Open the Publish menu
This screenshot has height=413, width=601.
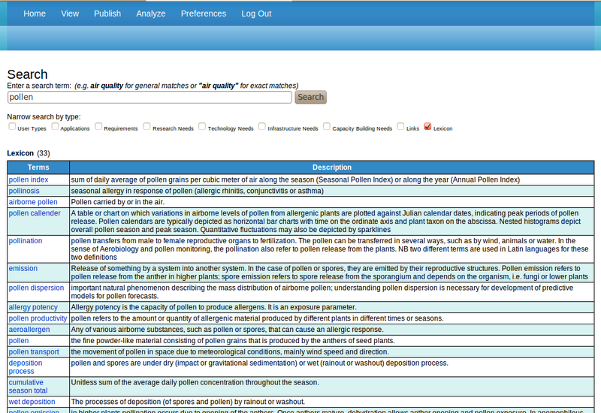click(107, 14)
